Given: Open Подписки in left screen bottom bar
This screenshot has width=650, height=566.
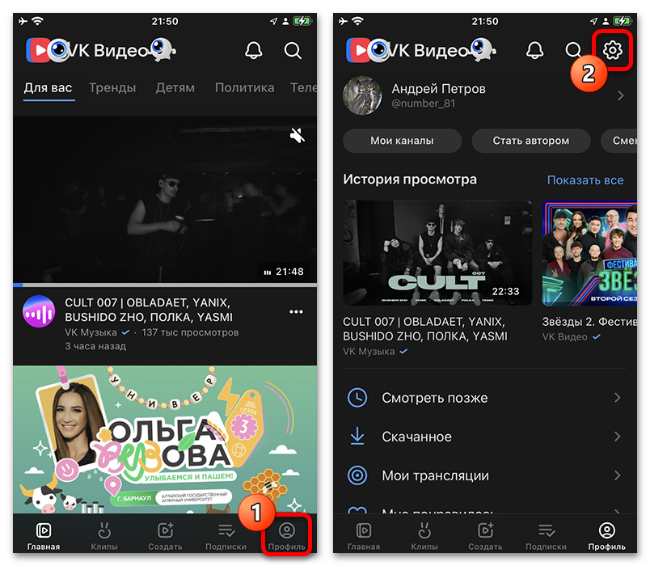Looking at the screenshot, I should point(226,537).
